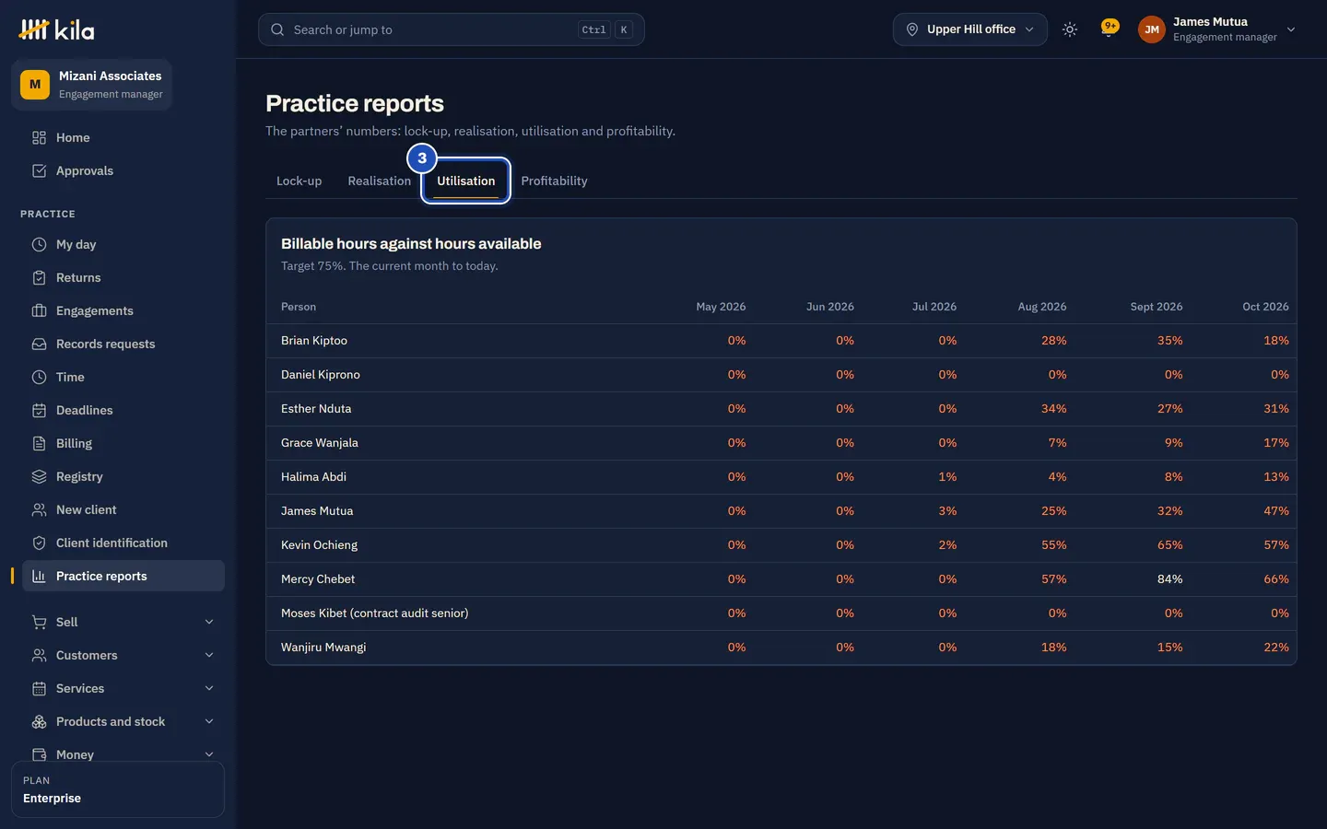Viewport: 1327px width, 829px height.
Task: Click Halima Abdi's 1% Jul value
Action: point(947,477)
